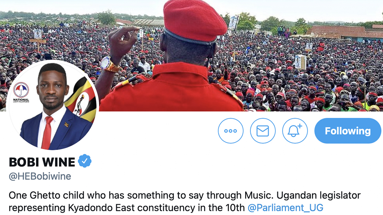Open Bobi Wine's circular profile picture
Viewport: 383px width, 215px height.
pos(53,105)
